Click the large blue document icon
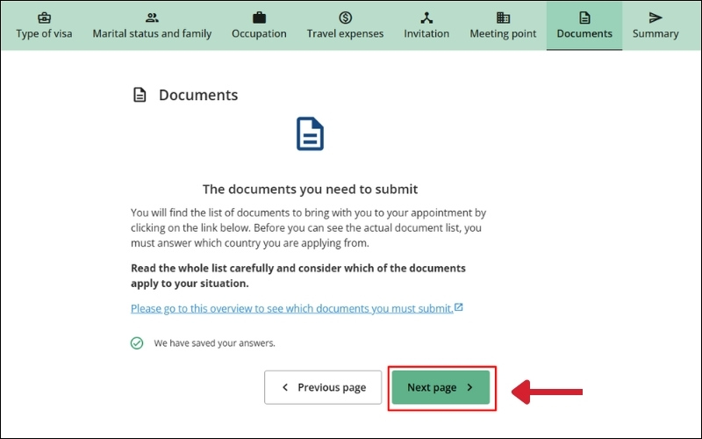 click(x=311, y=133)
